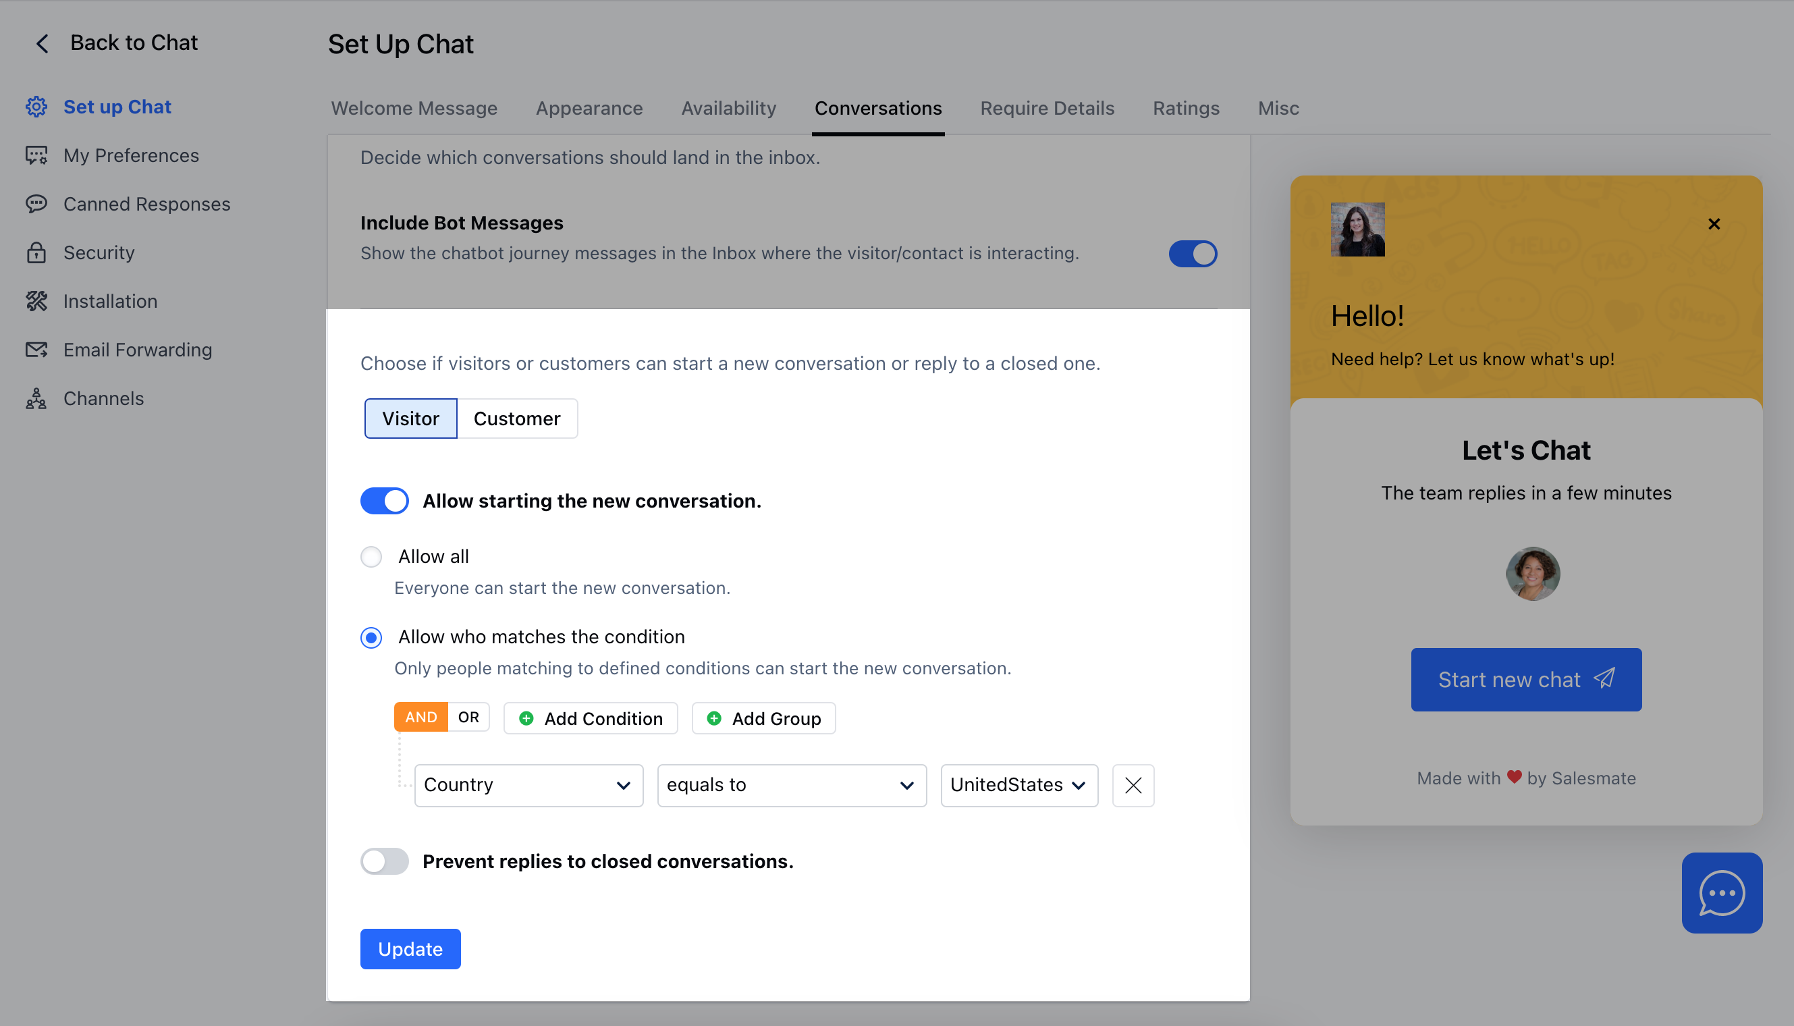
Task: Open the Welcome Message tab
Action: [x=414, y=108]
